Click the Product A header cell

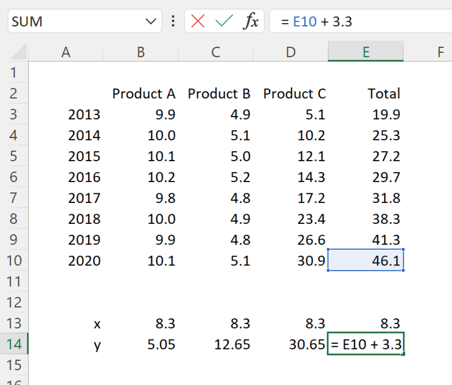(x=140, y=94)
